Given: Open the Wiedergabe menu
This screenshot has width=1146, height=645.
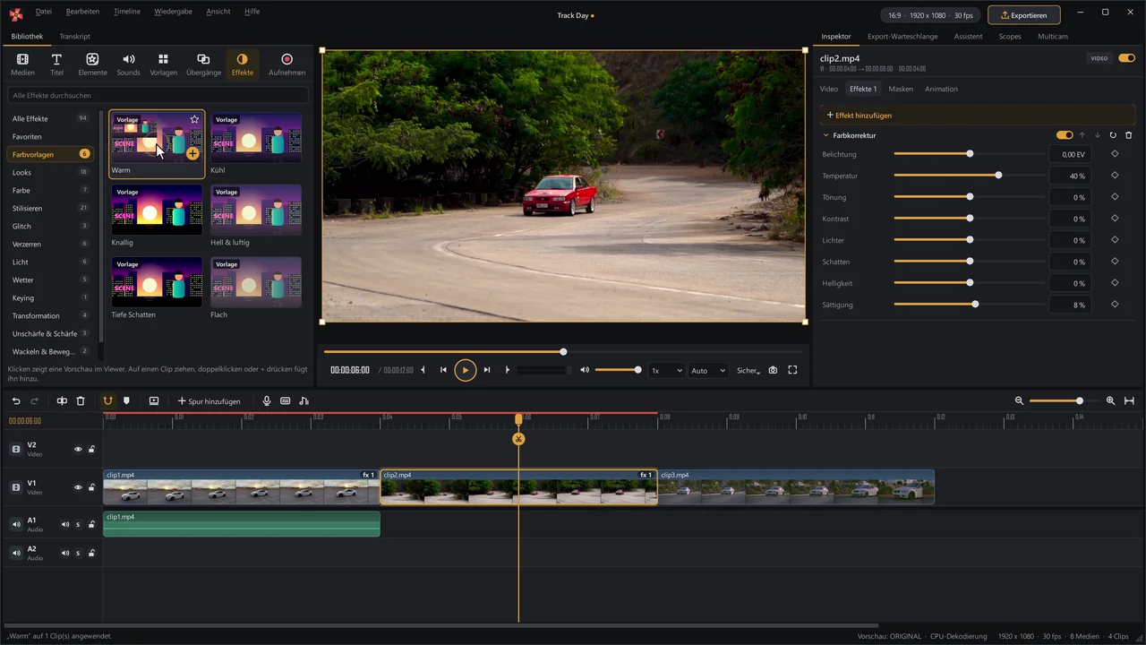Looking at the screenshot, I should tap(173, 12).
